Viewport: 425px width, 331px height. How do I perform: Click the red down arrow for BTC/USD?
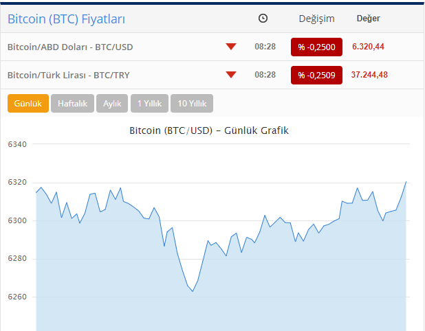click(x=231, y=47)
